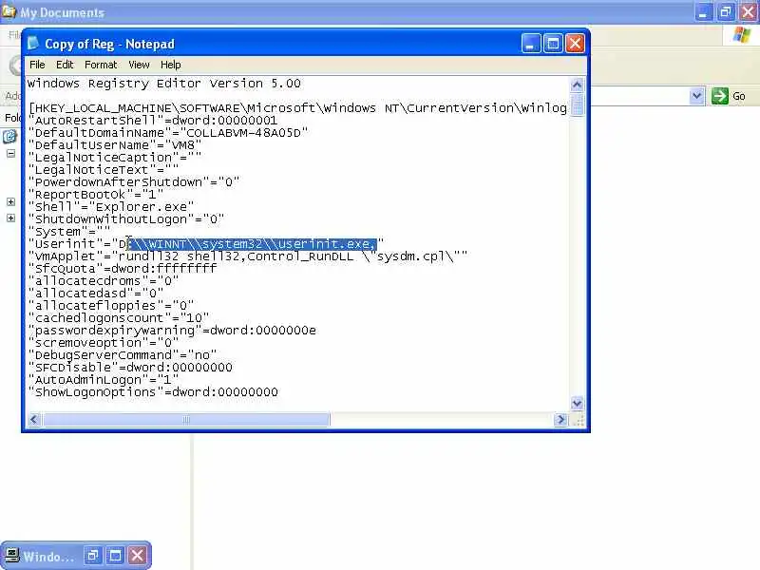Click the "ShowLogonOptions" line

point(153,392)
